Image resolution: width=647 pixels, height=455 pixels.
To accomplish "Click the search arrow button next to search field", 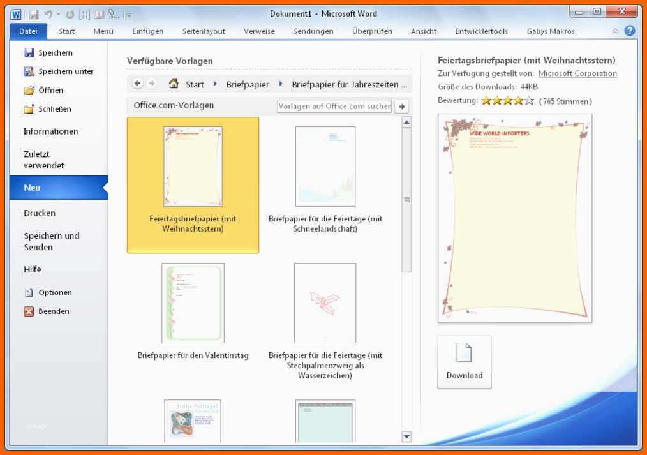I will [401, 107].
